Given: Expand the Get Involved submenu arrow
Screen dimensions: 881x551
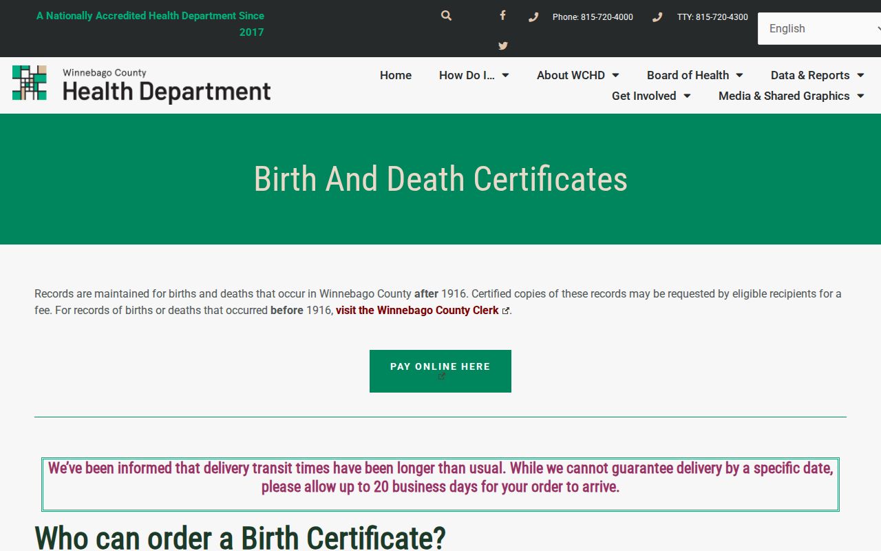Looking at the screenshot, I should click(687, 96).
